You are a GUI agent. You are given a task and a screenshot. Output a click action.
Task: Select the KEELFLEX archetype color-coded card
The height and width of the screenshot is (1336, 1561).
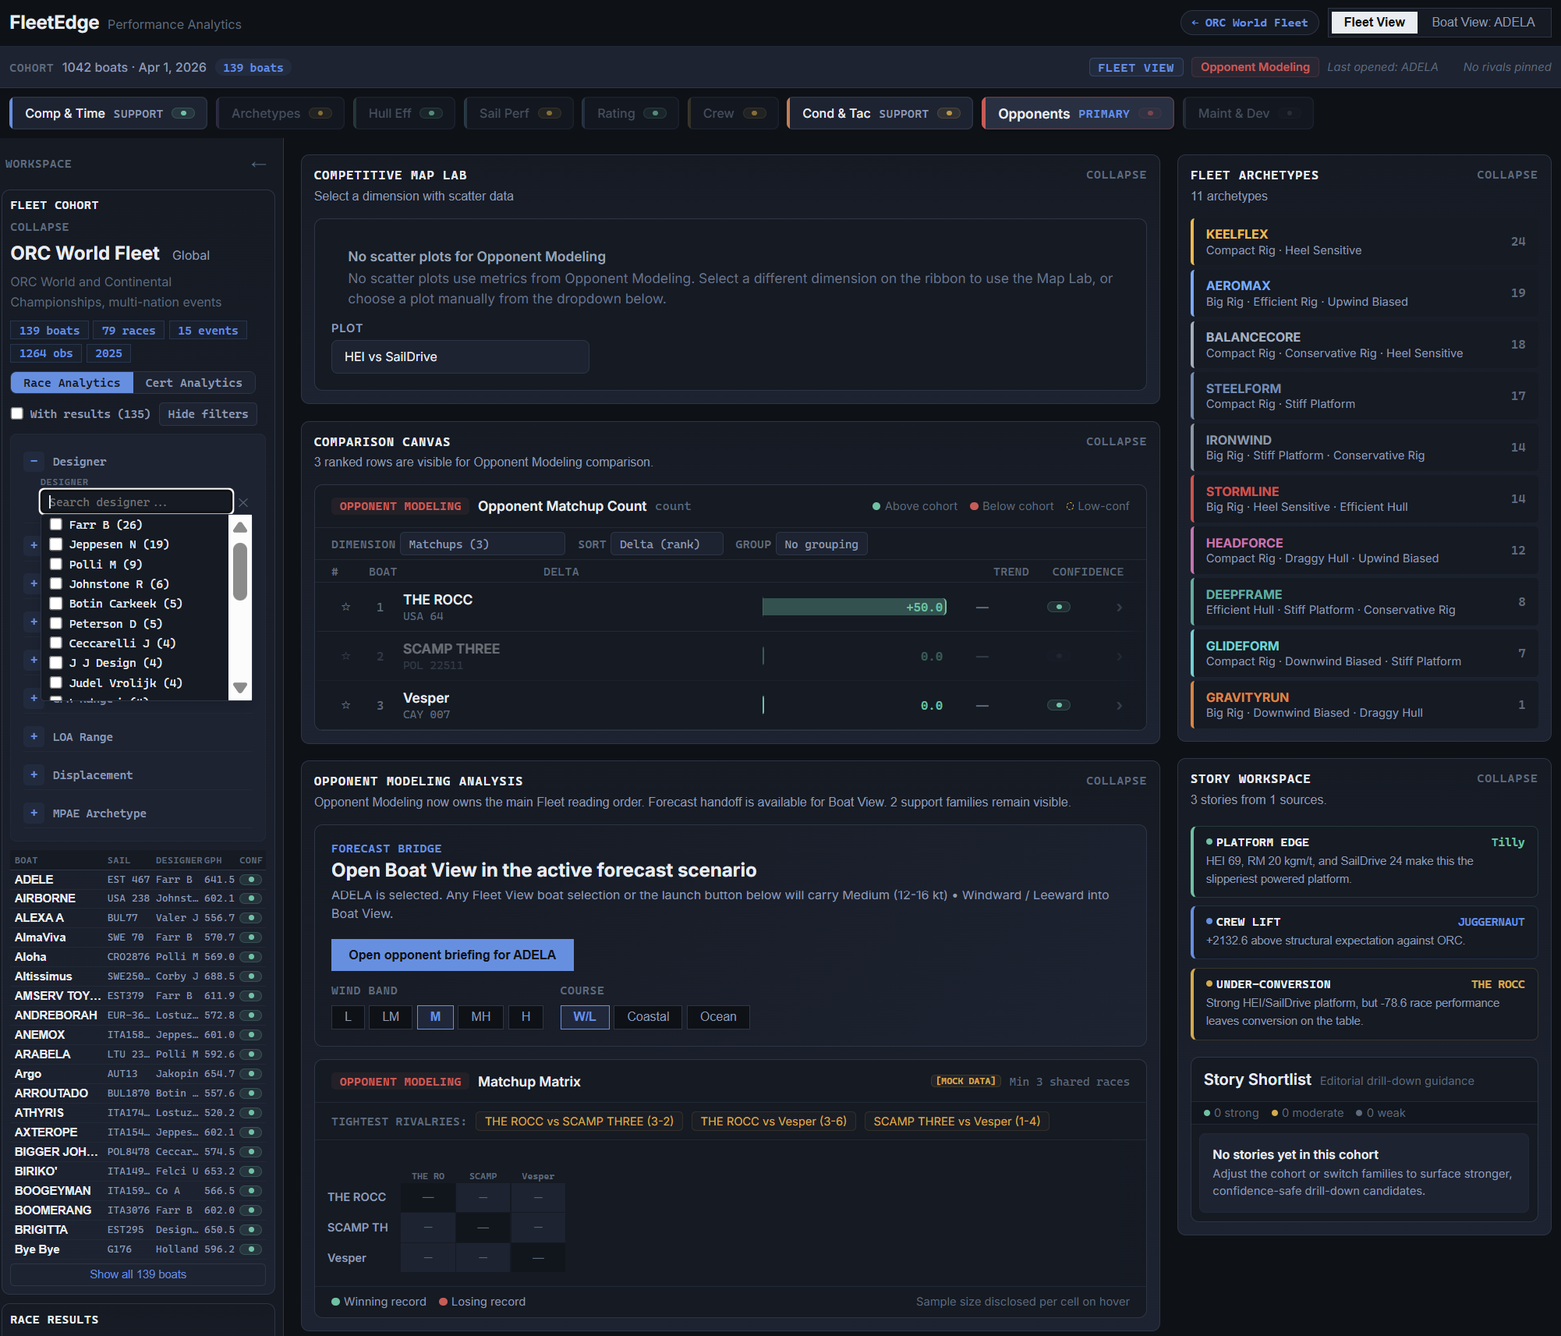tap(1365, 242)
